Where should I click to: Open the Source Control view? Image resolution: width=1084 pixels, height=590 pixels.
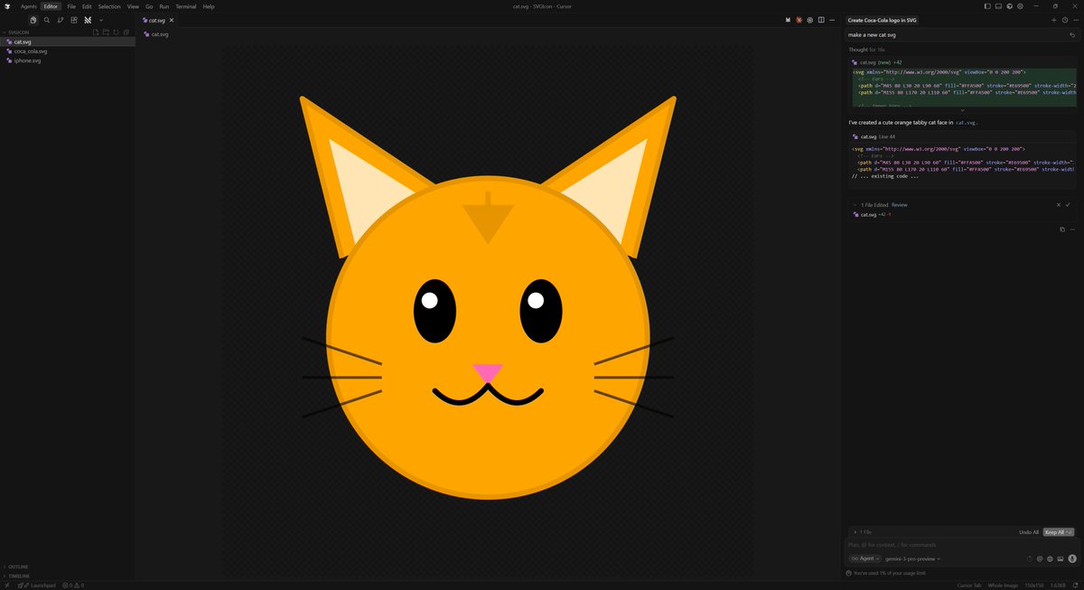(61, 20)
